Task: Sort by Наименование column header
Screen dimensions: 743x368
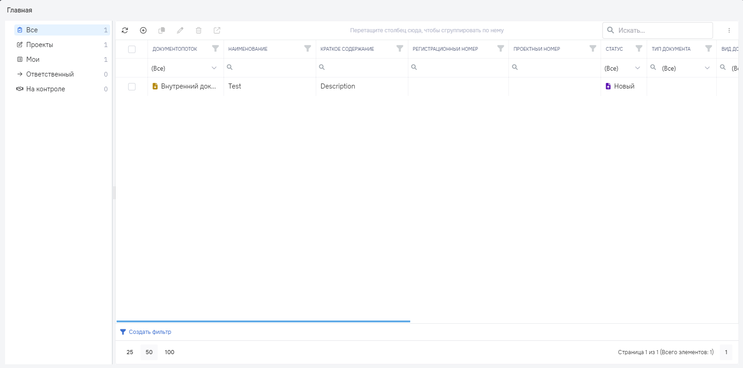Action: click(x=248, y=49)
